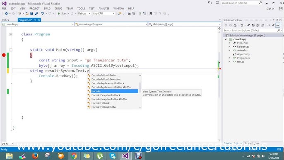This screenshot has width=284, height=160.
Task: Click the IntelliSense list scrollbar down arrow
Action: point(140,107)
